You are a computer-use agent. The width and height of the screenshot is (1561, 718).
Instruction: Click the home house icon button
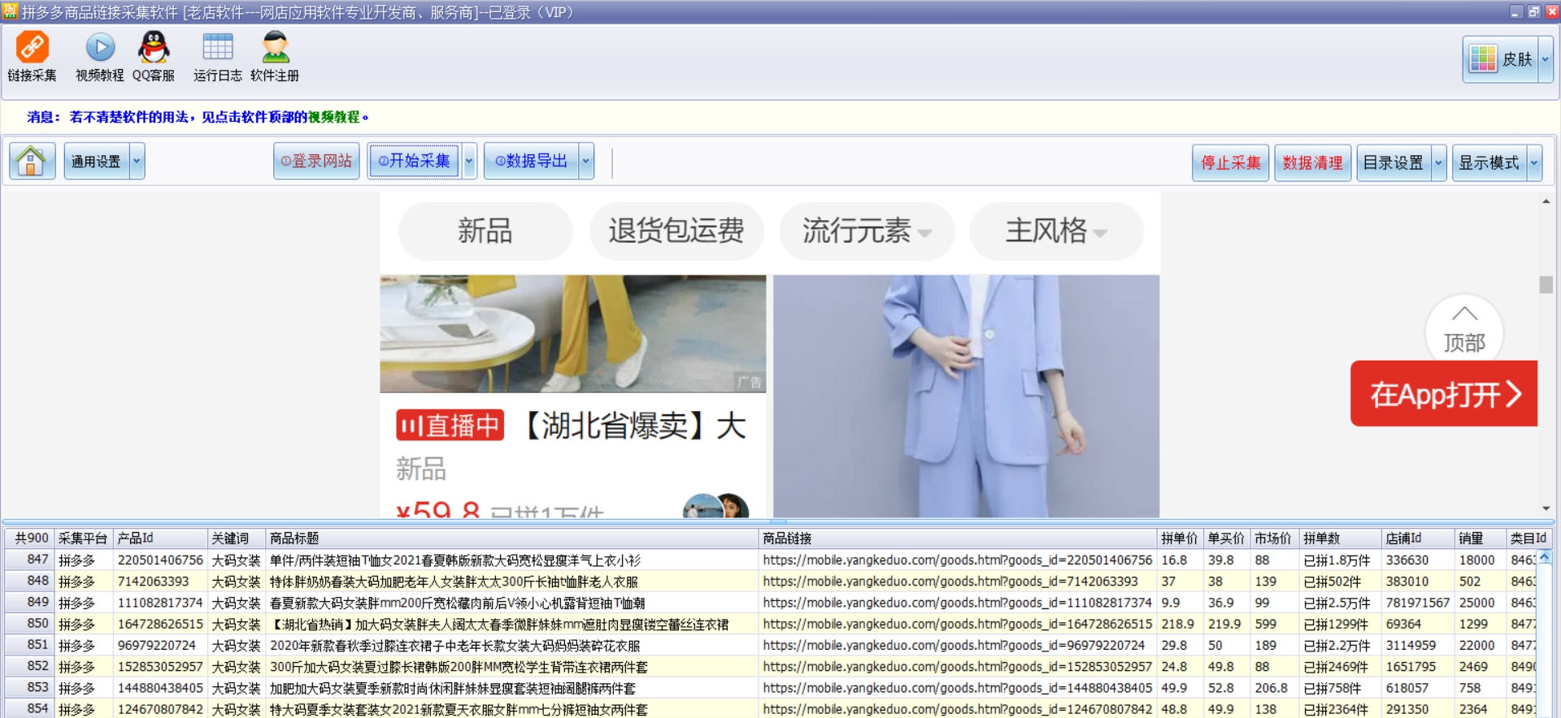32,161
